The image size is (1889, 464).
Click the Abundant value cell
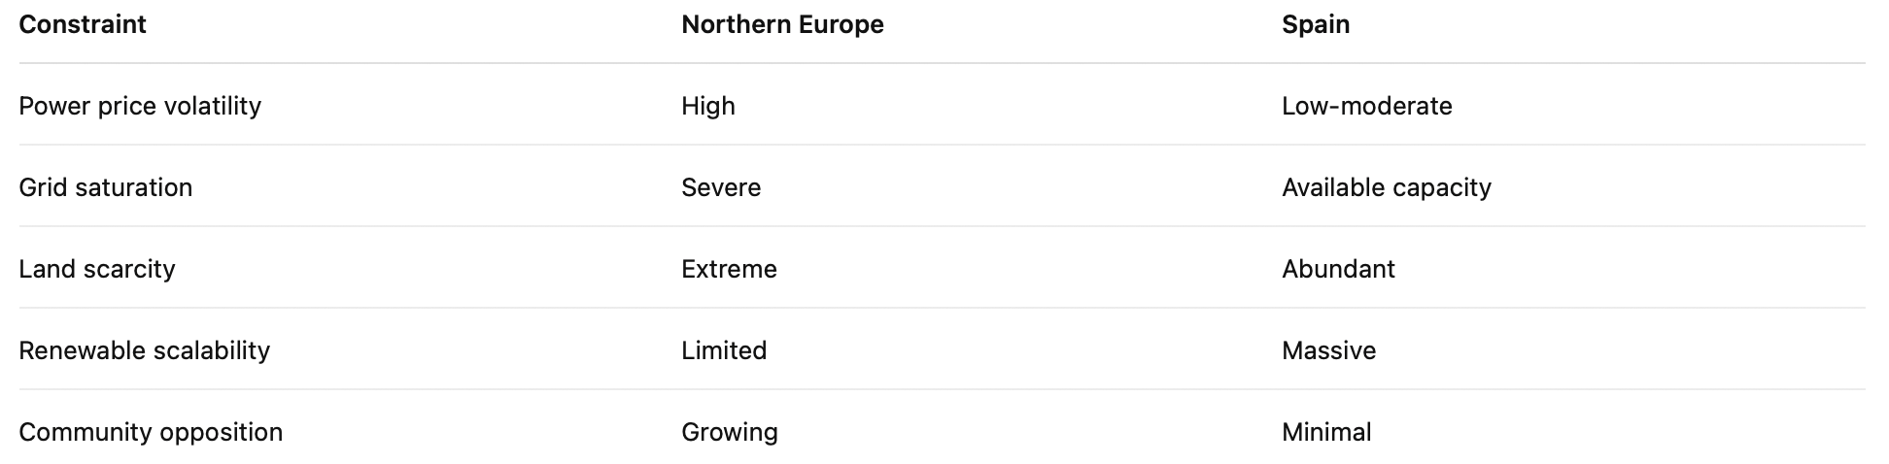(1338, 269)
